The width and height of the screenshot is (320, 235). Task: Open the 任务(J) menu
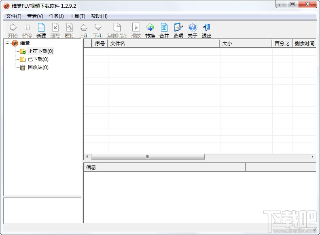[x=56, y=16]
